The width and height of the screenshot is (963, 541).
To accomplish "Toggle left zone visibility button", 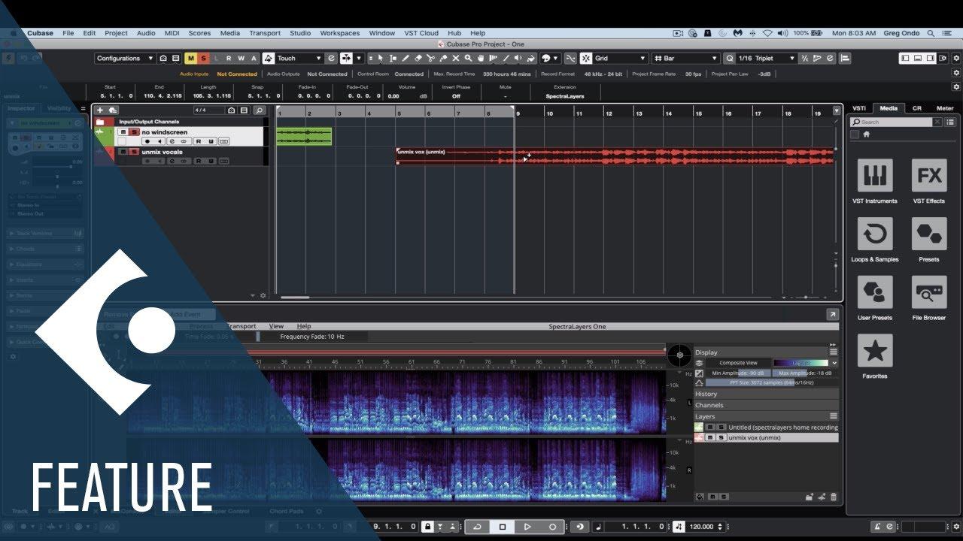I will click(905, 58).
